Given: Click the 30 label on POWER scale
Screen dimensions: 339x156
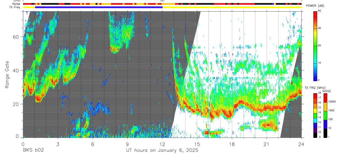Looking at the screenshot, I should (319, 28).
